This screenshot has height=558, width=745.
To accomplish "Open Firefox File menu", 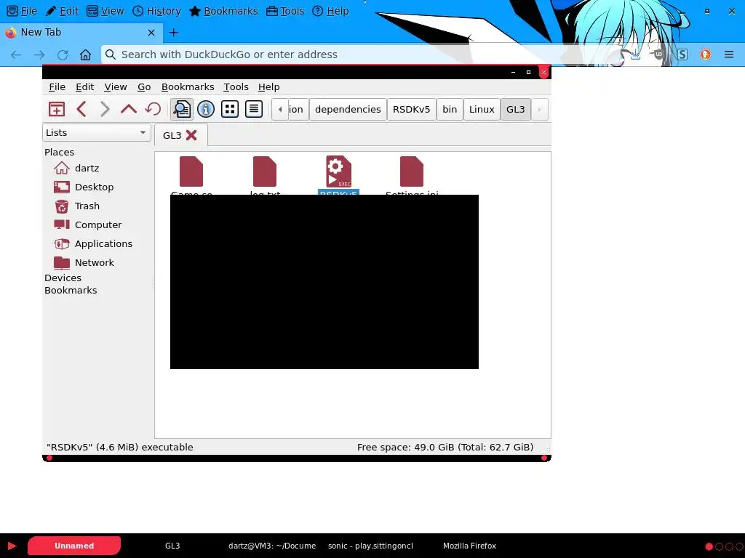I will pos(22,11).
